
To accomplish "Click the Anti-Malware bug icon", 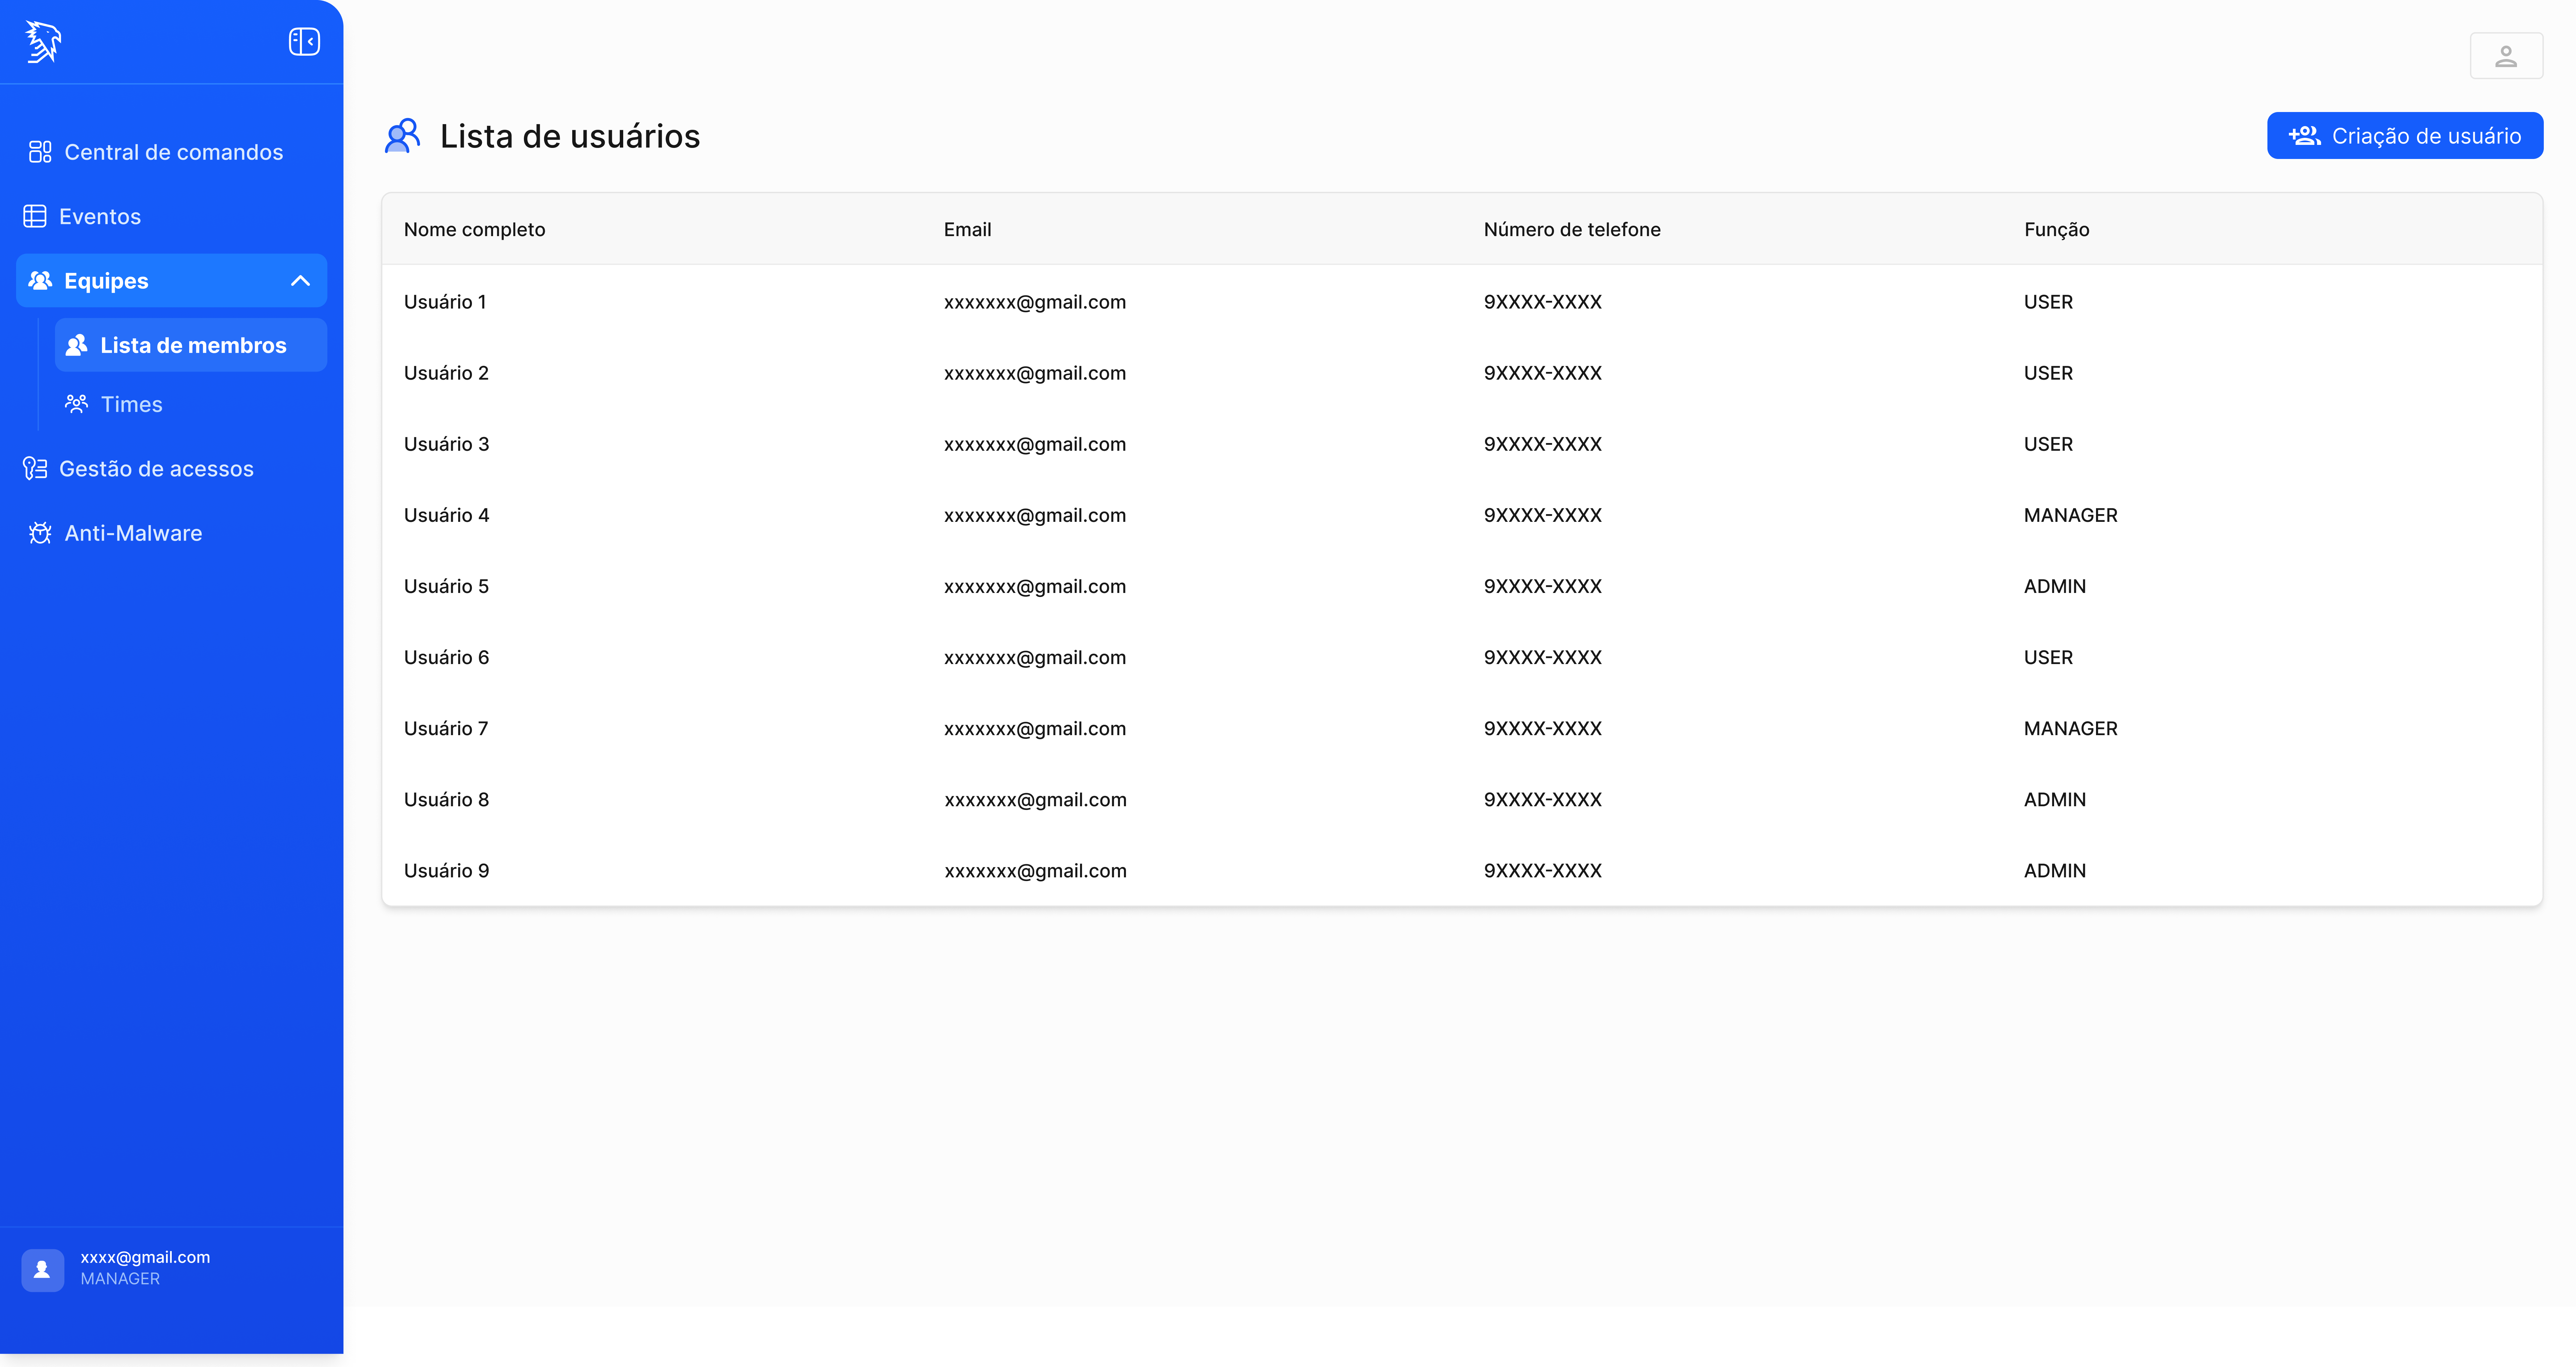I will pyautogui.click(x=40, y=533).
